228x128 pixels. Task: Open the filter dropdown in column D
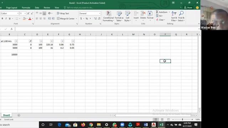pyautogui.click(x=41, y=41)
